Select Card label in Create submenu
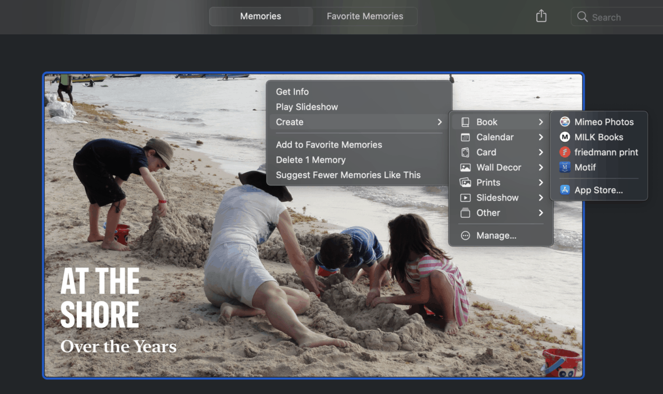The width and height of the screenshot is (663, 394). [486, 152]
